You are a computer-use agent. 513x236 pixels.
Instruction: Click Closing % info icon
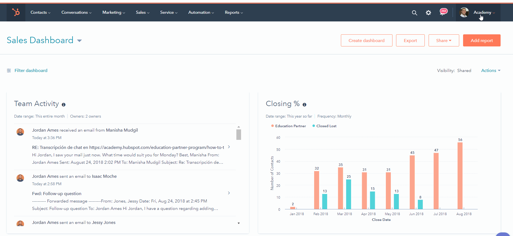coord(304,105)
